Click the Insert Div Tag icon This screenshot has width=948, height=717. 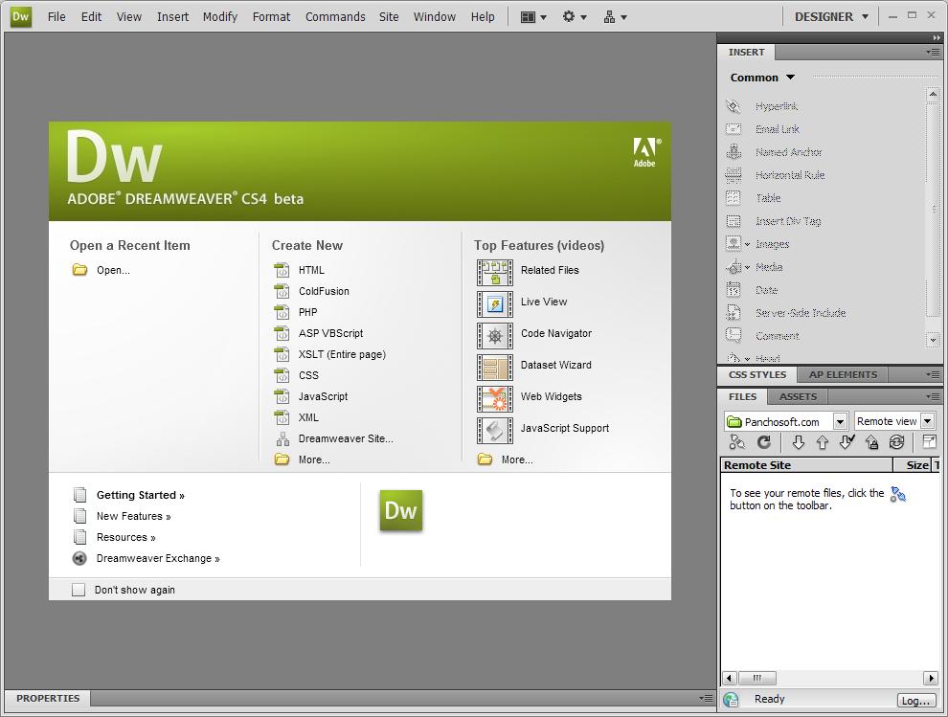pos(734,221)
